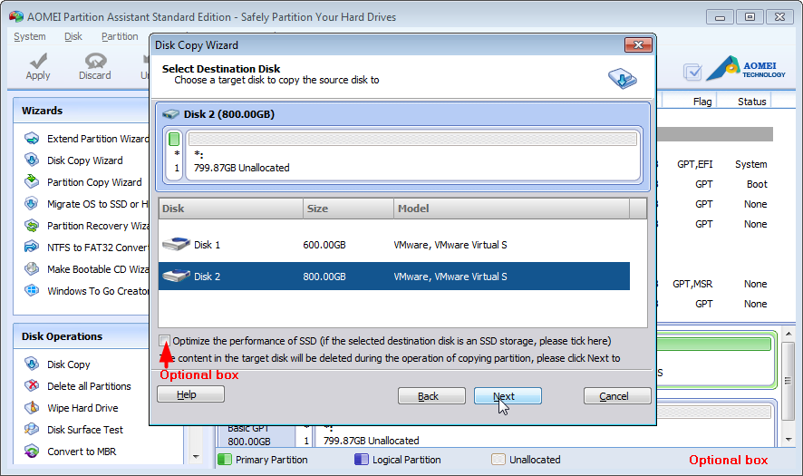Open the Partition menu
Image resolution: width=803 pixels, height=476 pixels.
[x=120, y=36]
